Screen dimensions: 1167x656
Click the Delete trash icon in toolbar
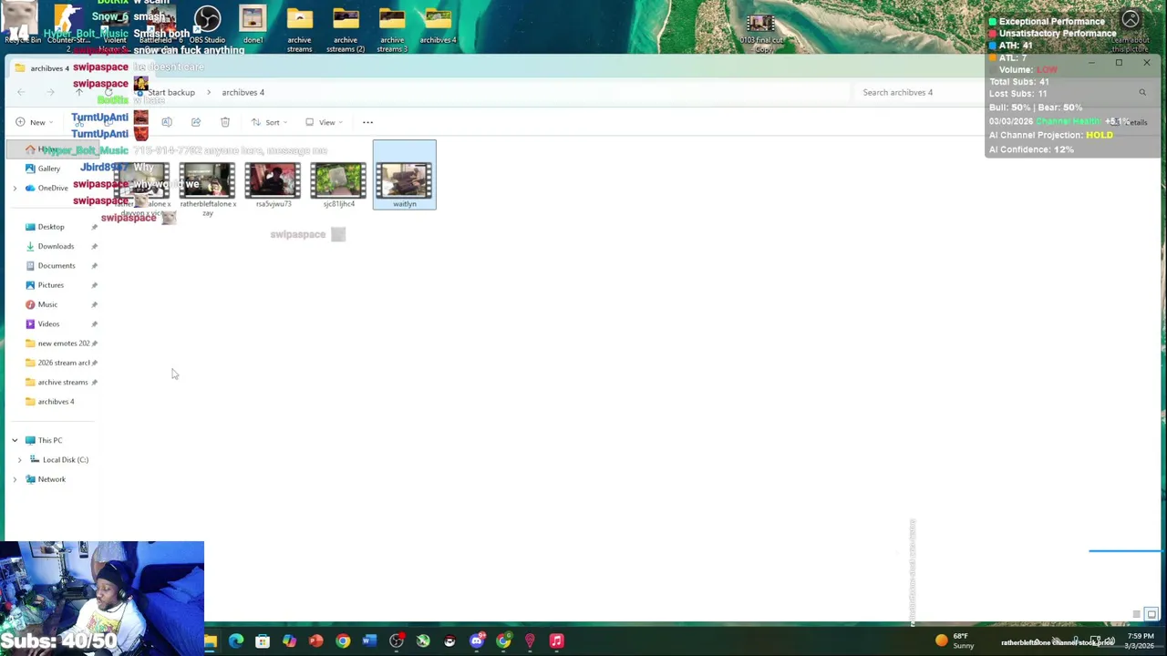click(225, 122)
